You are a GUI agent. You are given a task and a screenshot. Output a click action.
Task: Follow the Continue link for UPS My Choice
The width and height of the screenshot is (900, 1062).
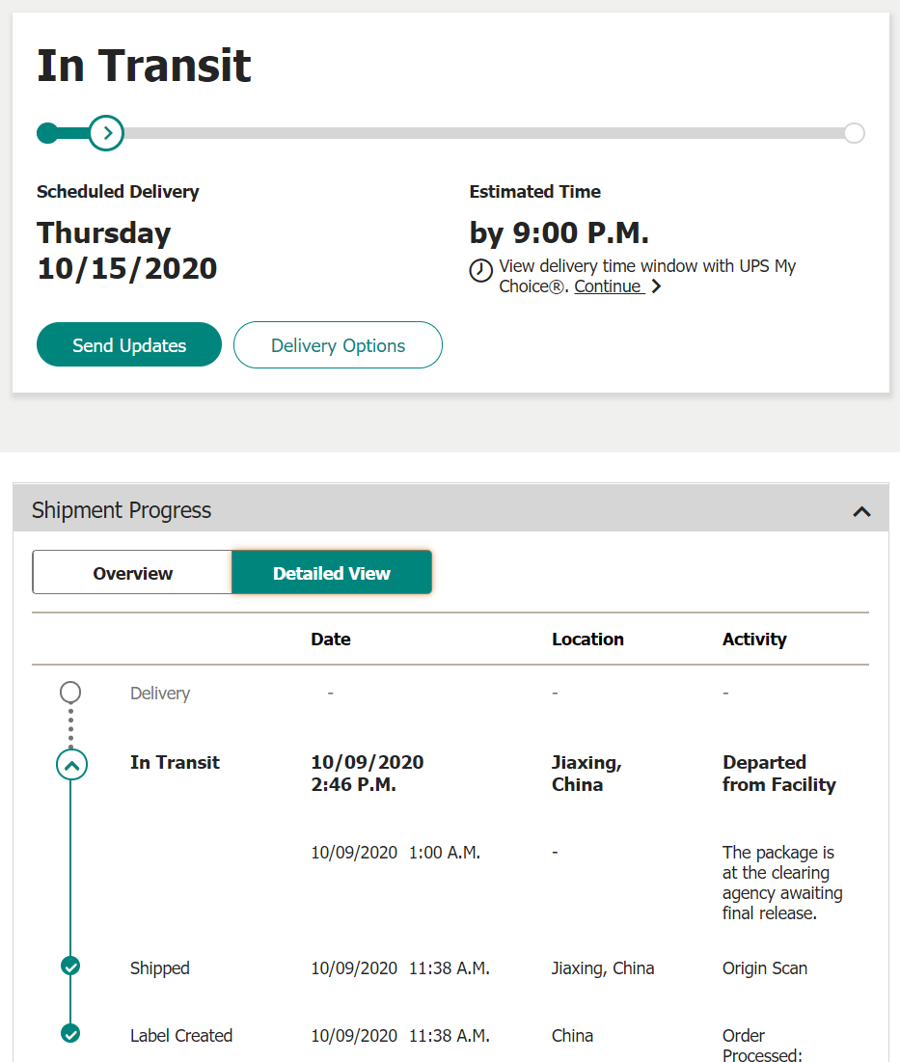pos(609,286)
